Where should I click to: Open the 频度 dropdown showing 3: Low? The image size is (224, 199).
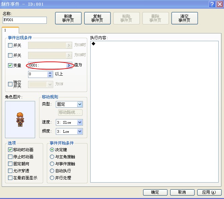(x=69, y=131)
